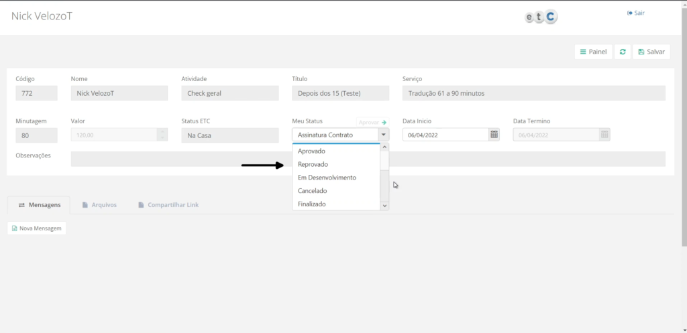Switch to the Arquivos tab
The image size is (687, 333).
[x=99, y=205]
